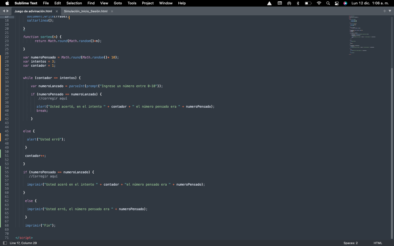Go to the next tab with right arrow
Viewport: 394px width, 246px height.
point(8,11)
